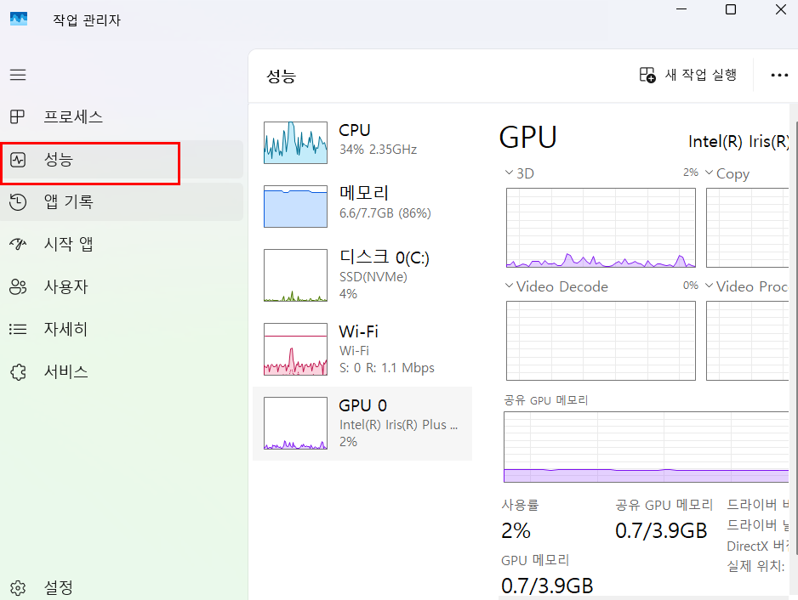Click the 새 작업 실행 icon
The height and width of the screenshot is (600, 798).
click(647, 75)
